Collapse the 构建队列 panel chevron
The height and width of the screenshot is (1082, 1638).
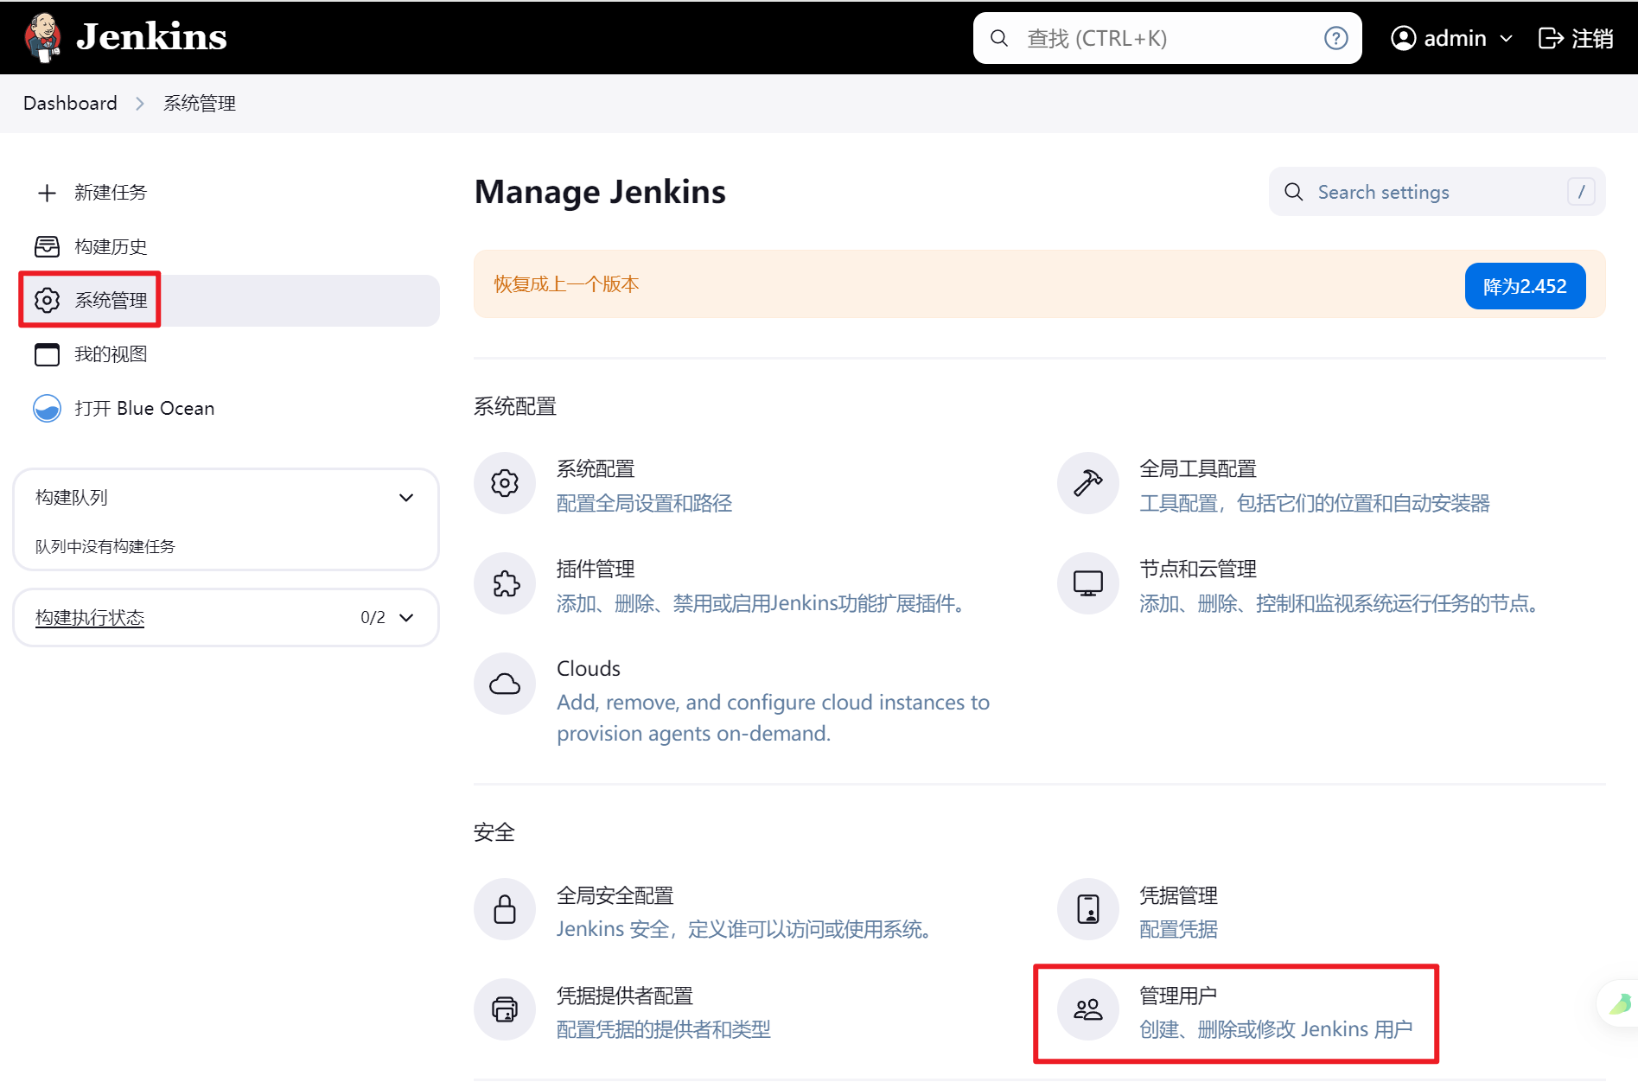click(406, 498)
